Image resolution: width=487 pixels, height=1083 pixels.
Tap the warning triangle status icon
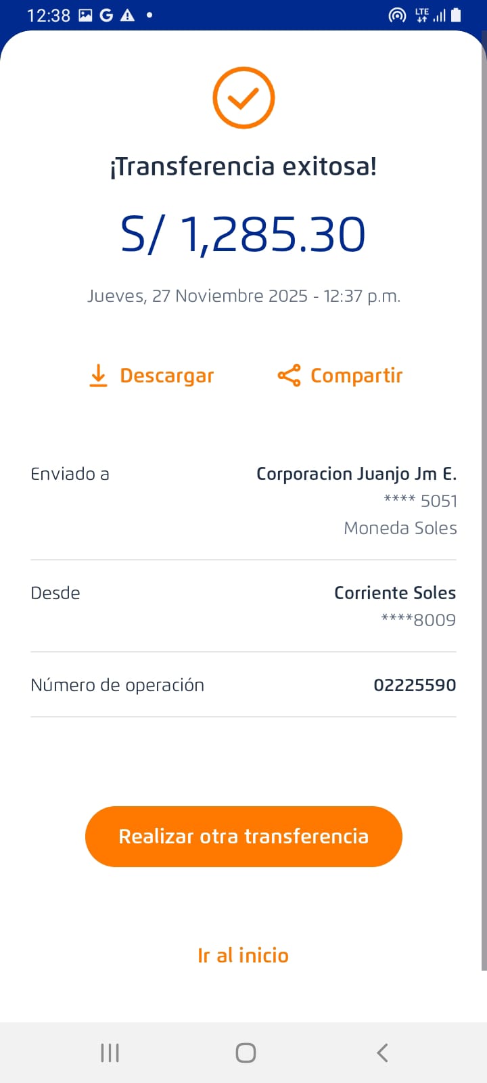click(x=127, y=15)
